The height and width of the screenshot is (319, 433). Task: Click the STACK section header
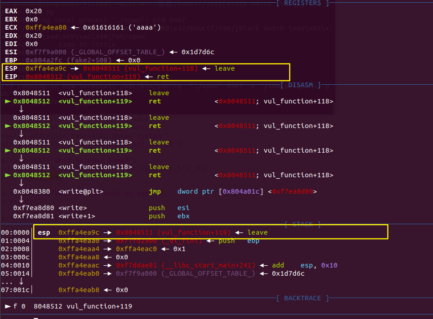point(303,224)
